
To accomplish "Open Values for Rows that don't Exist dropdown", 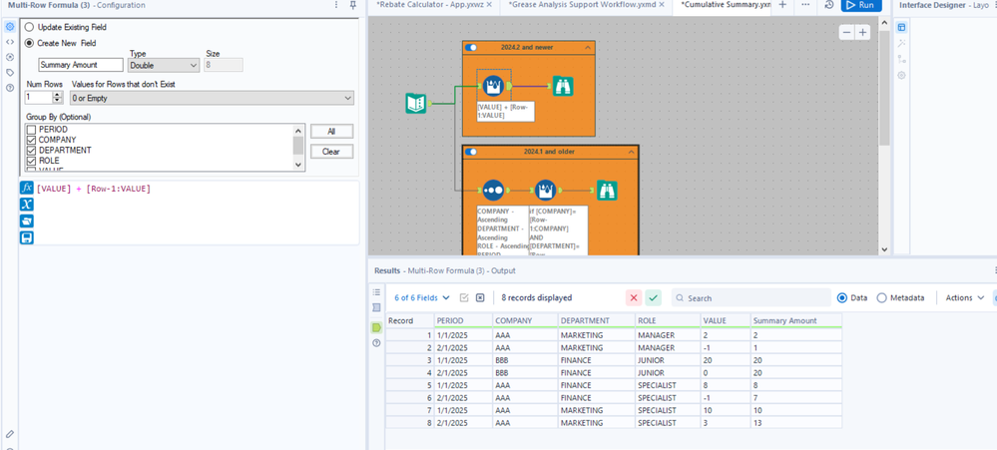I will pyautogui.click(x=212, y=98).
